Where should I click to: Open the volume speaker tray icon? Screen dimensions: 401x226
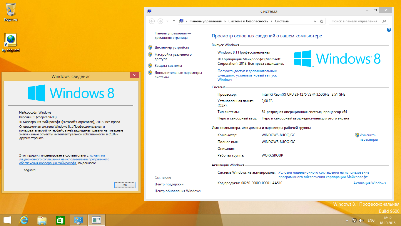point(361,220)
